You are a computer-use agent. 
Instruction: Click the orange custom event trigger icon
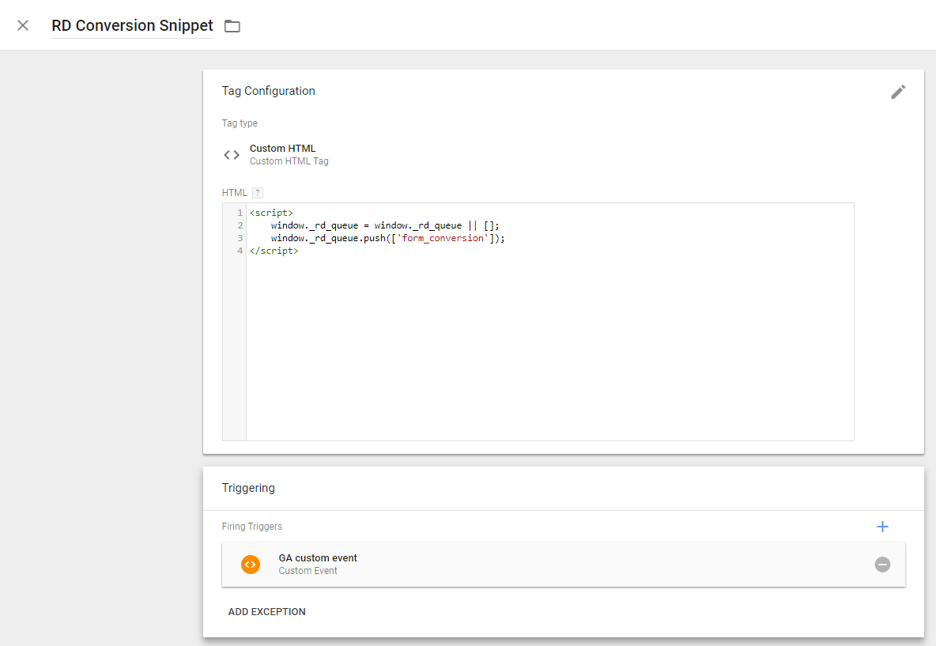[251, 565]
